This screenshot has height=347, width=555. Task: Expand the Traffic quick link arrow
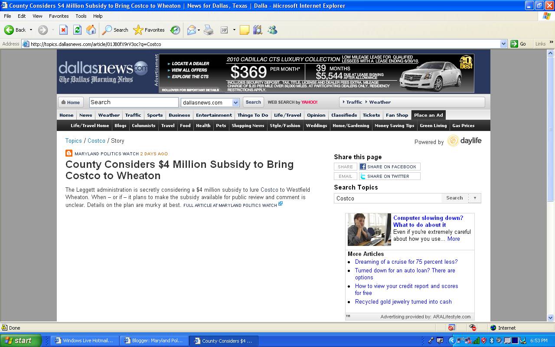coord(344,102)
